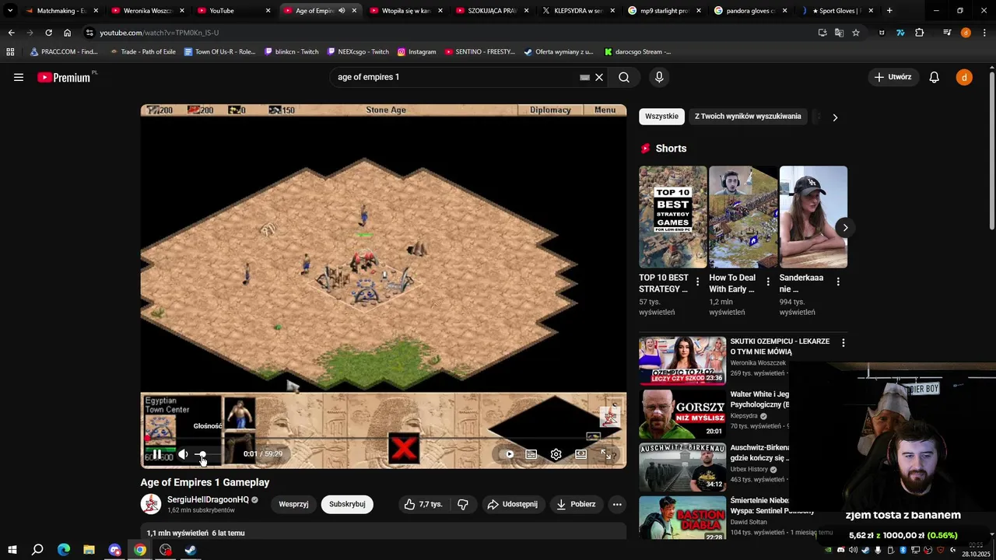Open the Bastion Diabła video thumbnail

click(682, 518)
